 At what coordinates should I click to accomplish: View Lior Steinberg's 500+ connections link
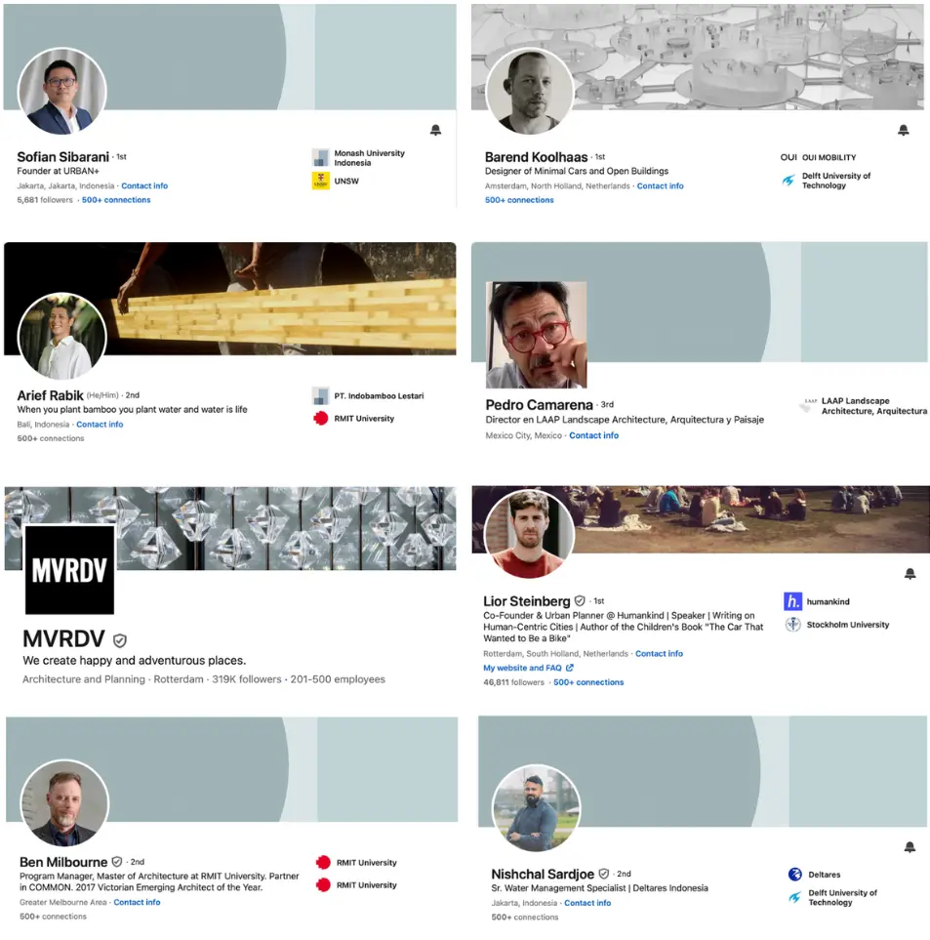588,682
